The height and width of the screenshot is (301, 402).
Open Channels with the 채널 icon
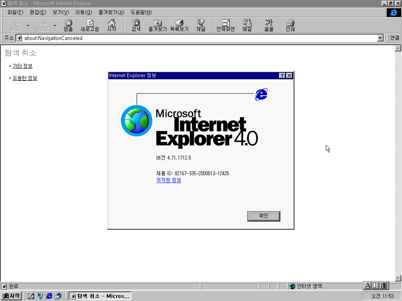pyautogui.click(x=201, y=25)
